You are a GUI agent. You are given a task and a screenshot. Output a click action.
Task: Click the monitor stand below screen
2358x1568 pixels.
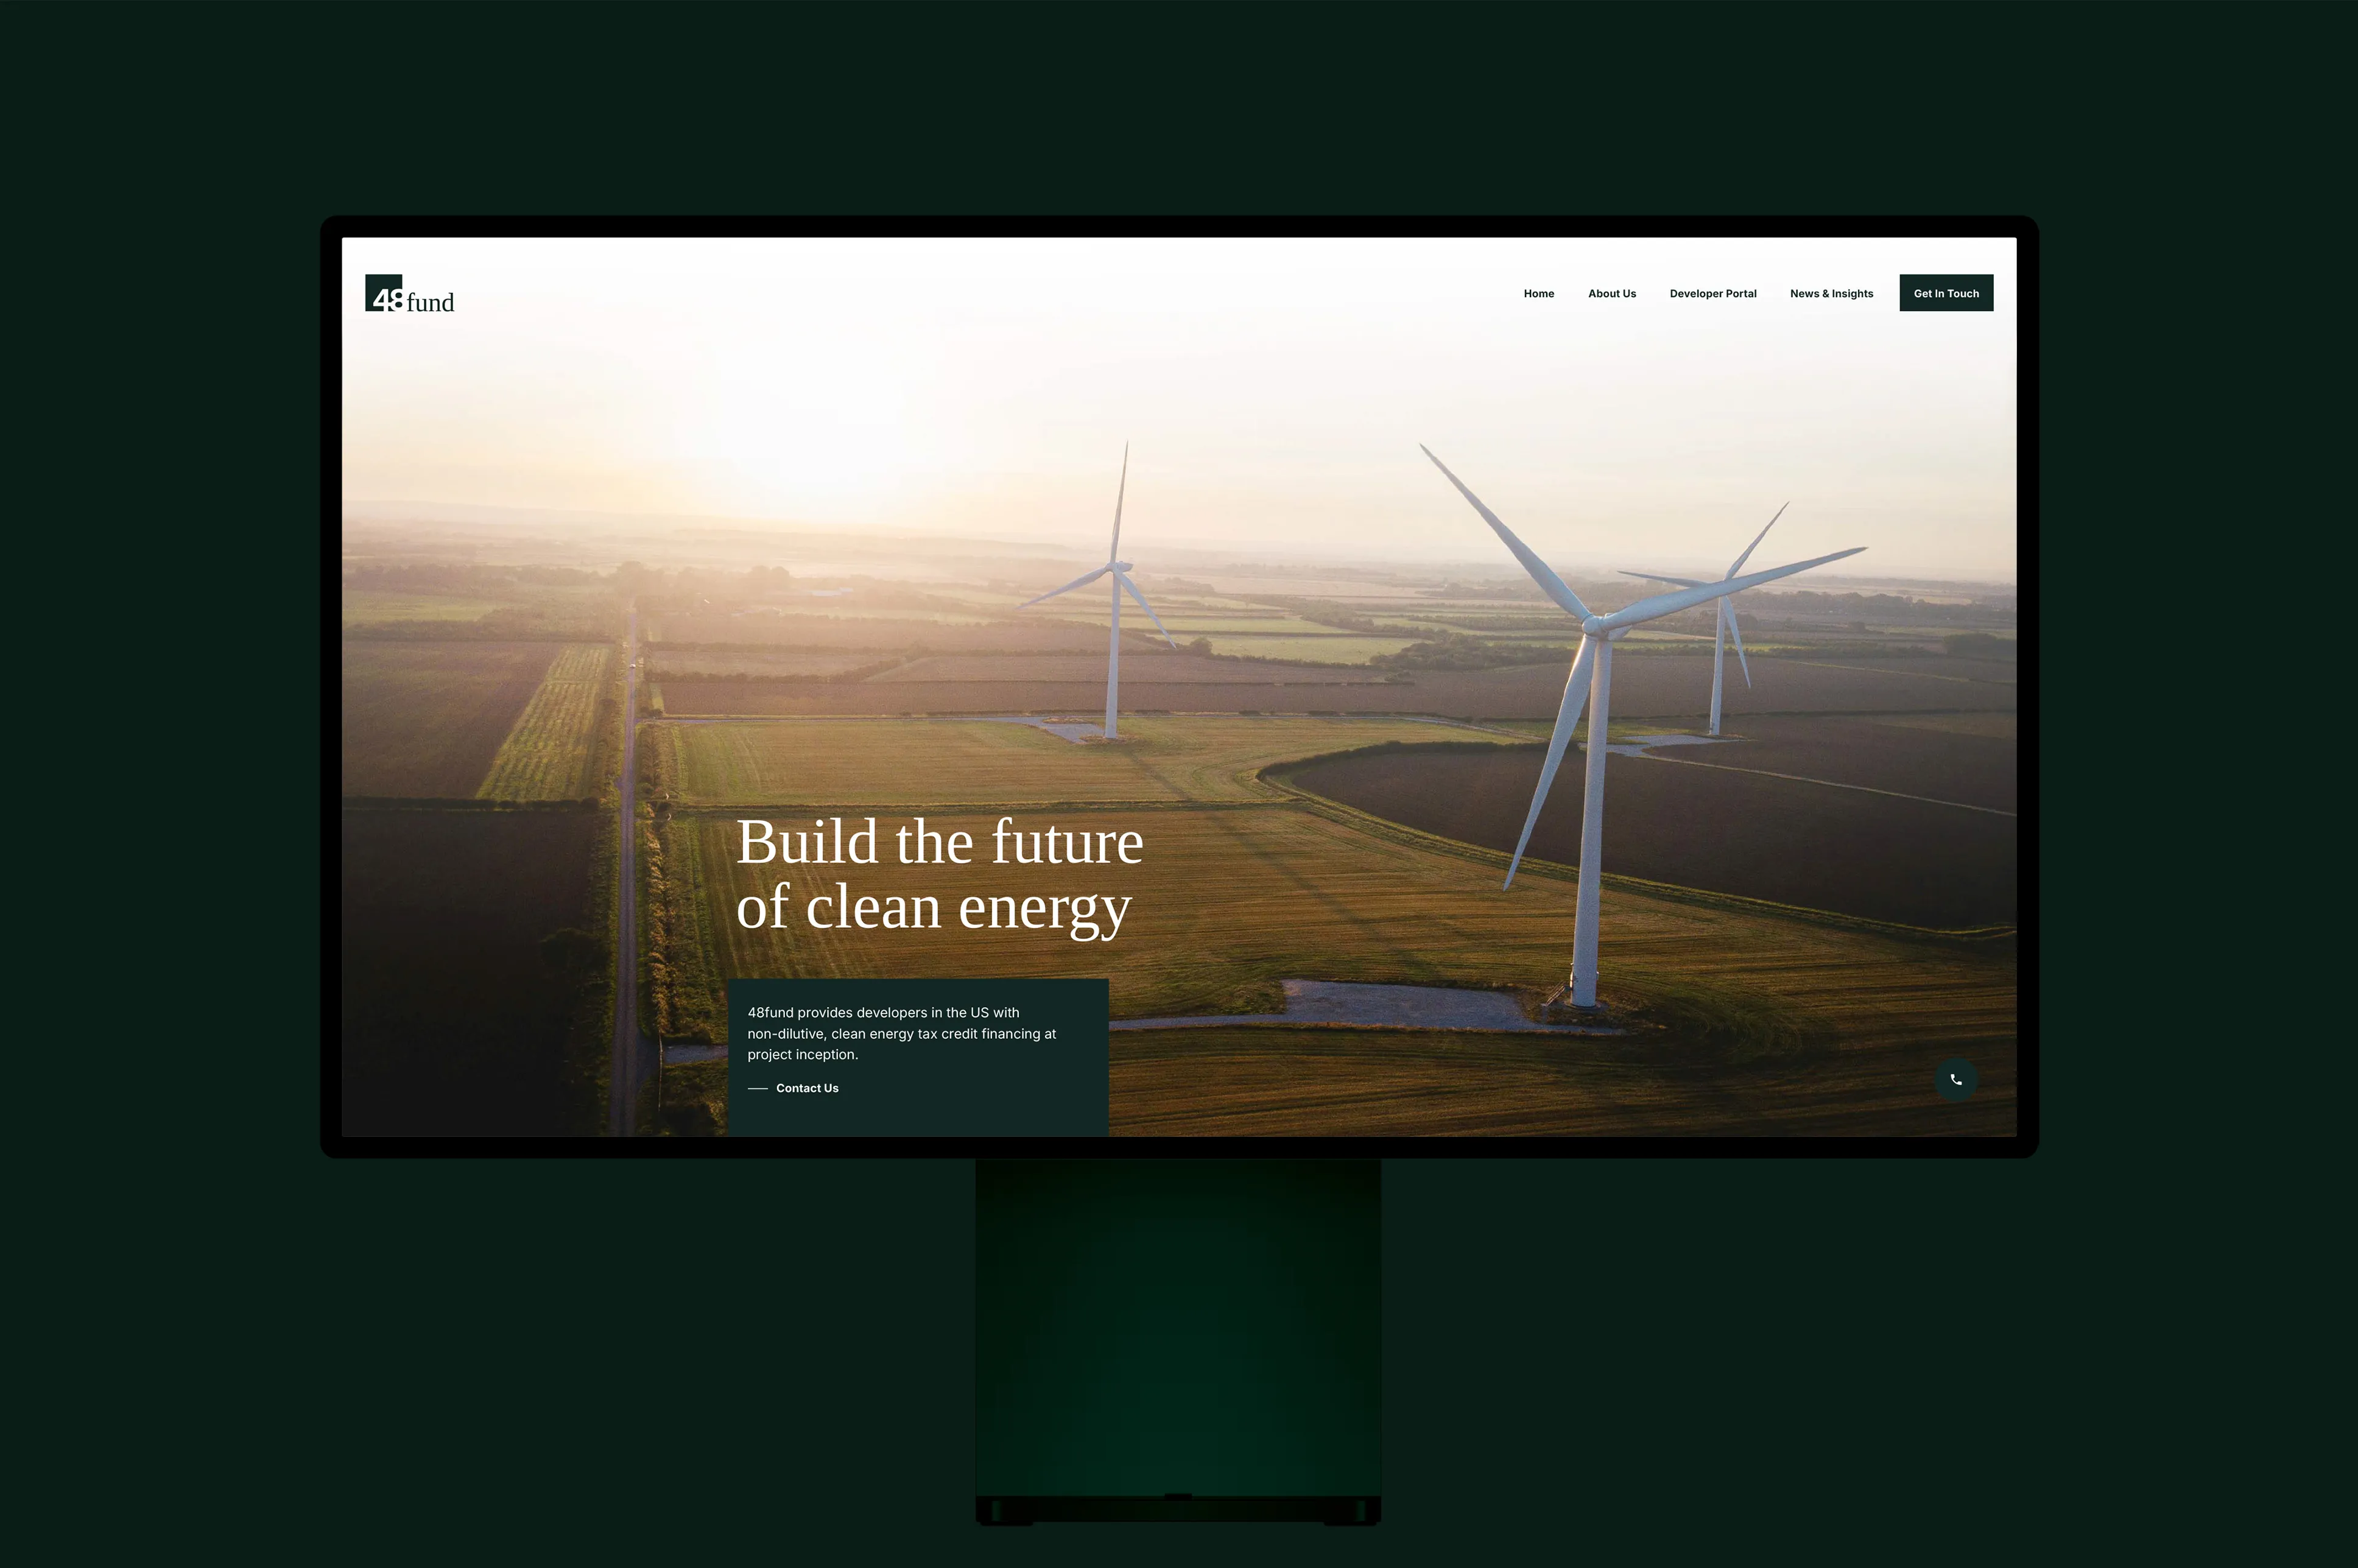(x=1178, y=1330)
